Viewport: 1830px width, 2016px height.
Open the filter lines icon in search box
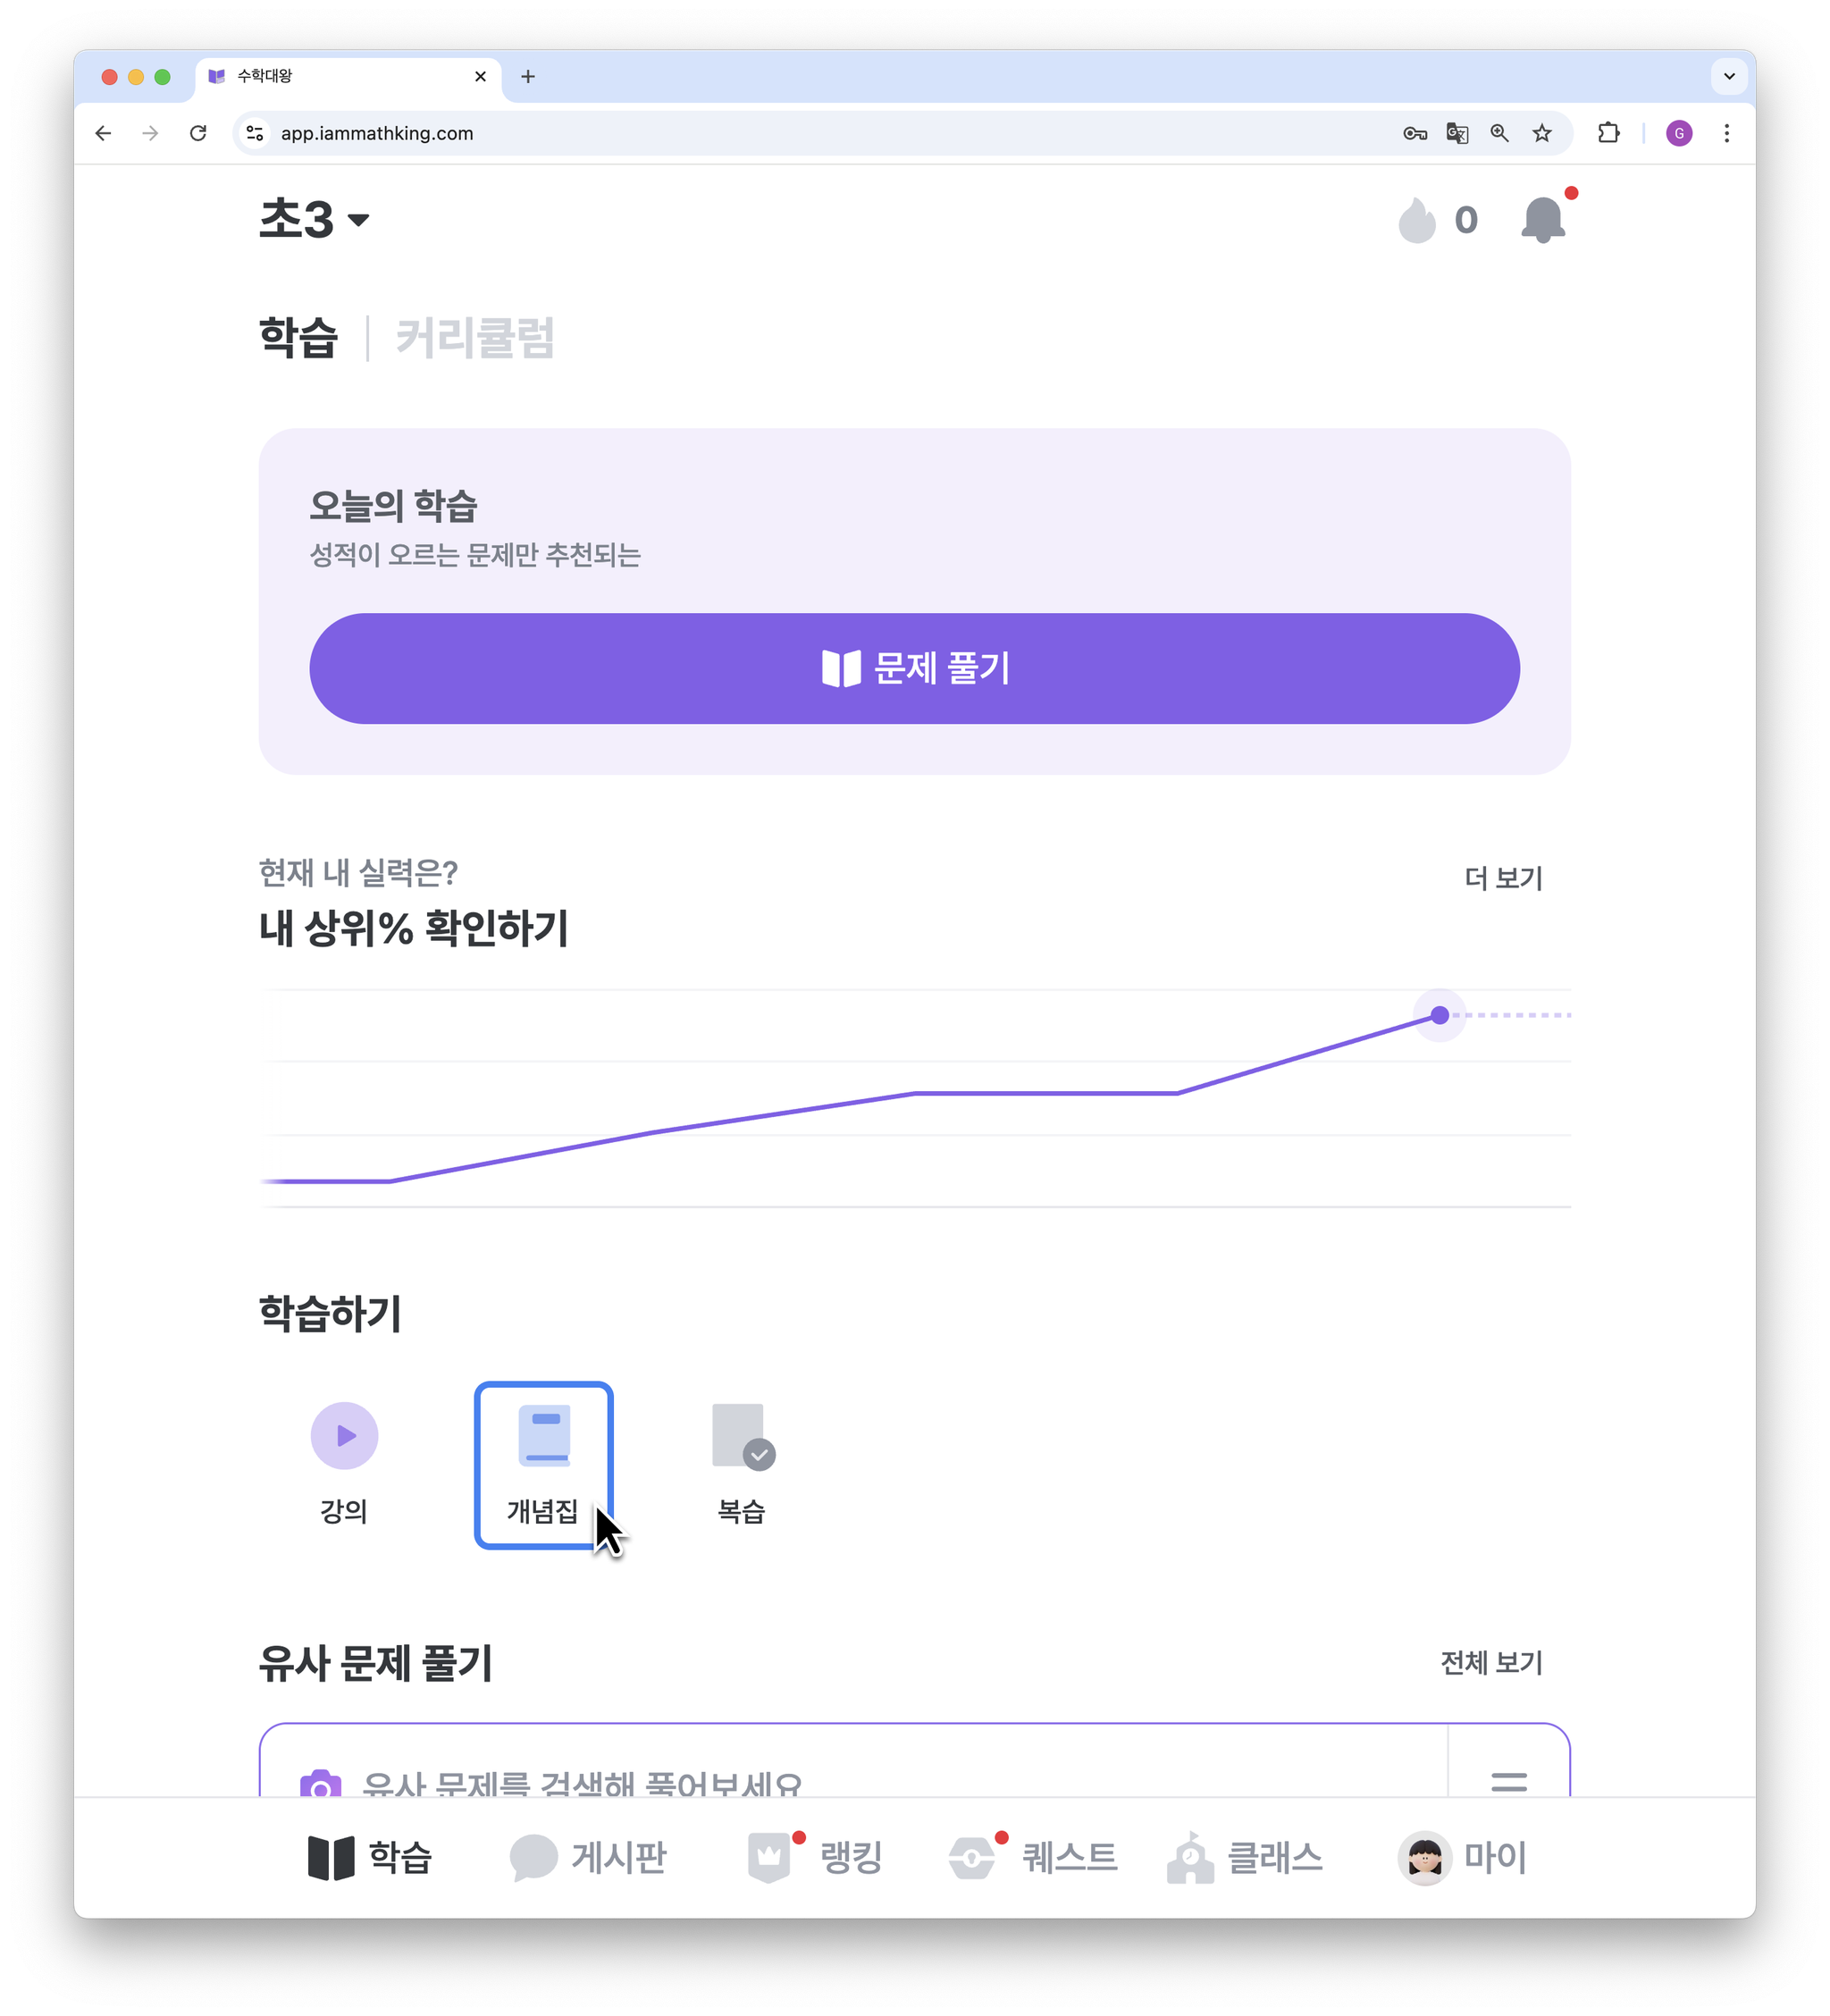pyautogui.click(x=1509, y=1781)
